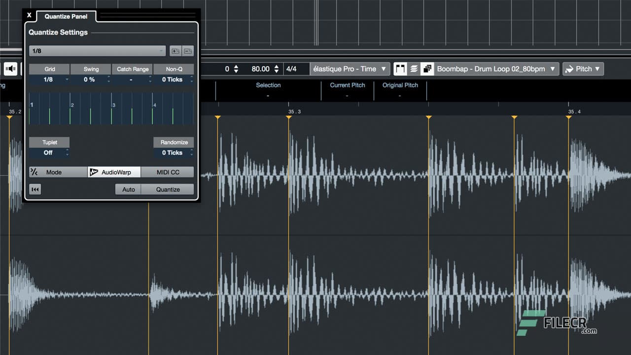Viewport: 631px width, 355px height.
Task: Switch to the MIDI CC tab
Action: (168, 172)
